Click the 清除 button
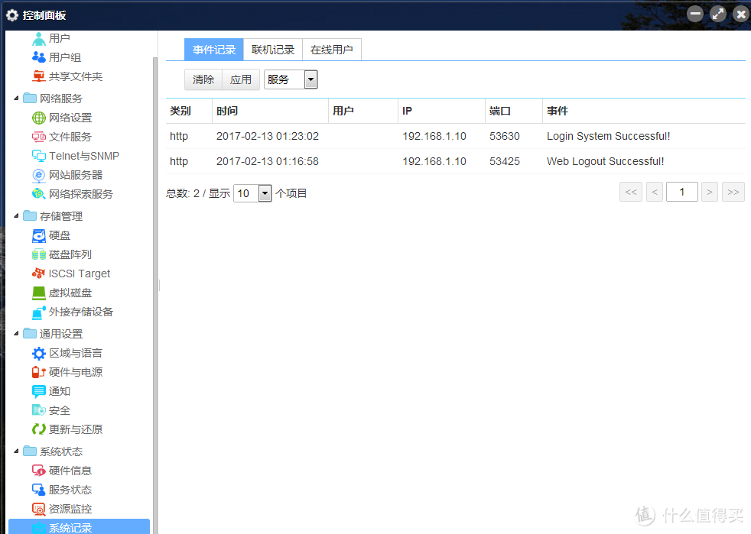Viewport: 751px width, 534px height. tap(203, 79)
